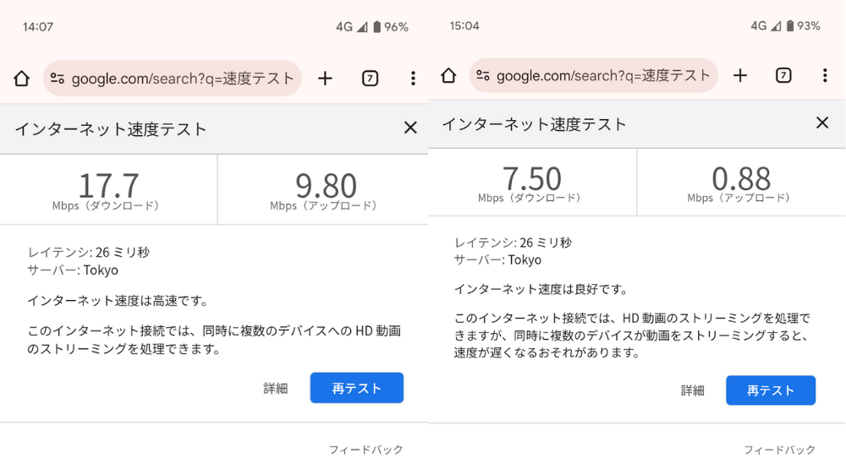Click 再テスト button in left screenshot
The image size is (846, 475).
tap(357, 388)
